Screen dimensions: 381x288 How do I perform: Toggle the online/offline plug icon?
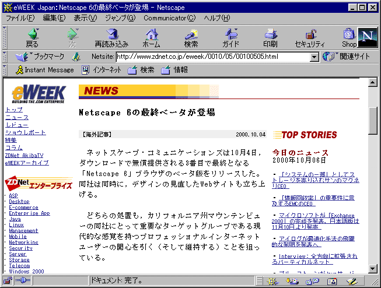[23, 281]
